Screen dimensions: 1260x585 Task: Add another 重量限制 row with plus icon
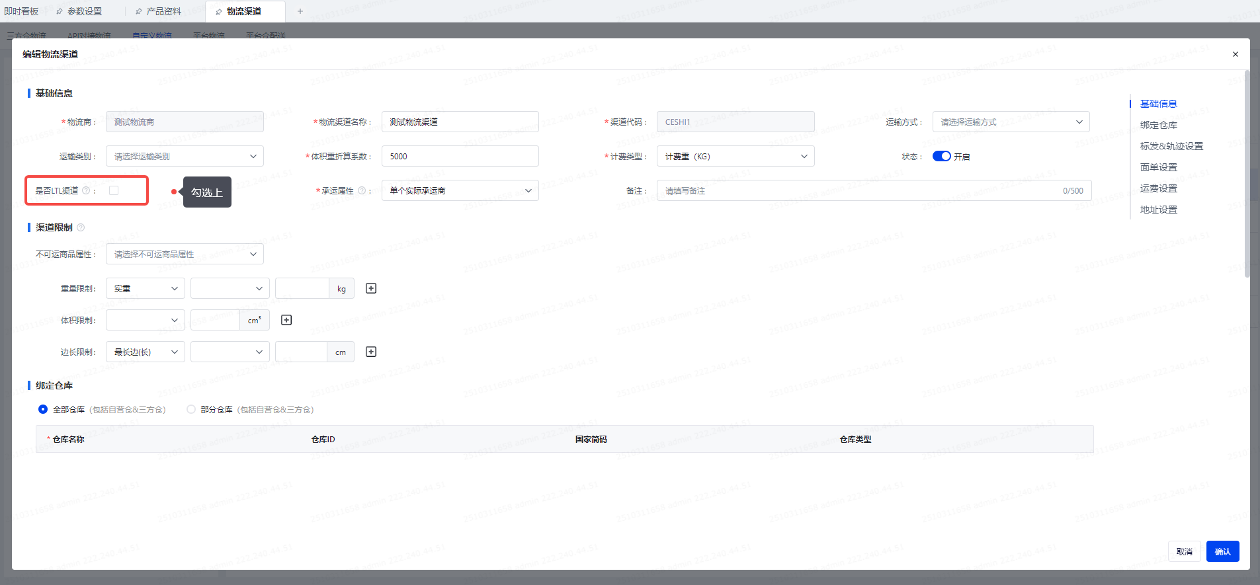click(x=371, y=288)
